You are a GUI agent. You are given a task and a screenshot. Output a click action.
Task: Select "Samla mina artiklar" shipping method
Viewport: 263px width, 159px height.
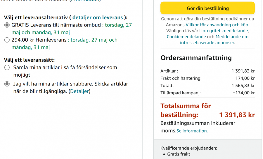coord(7,68)
